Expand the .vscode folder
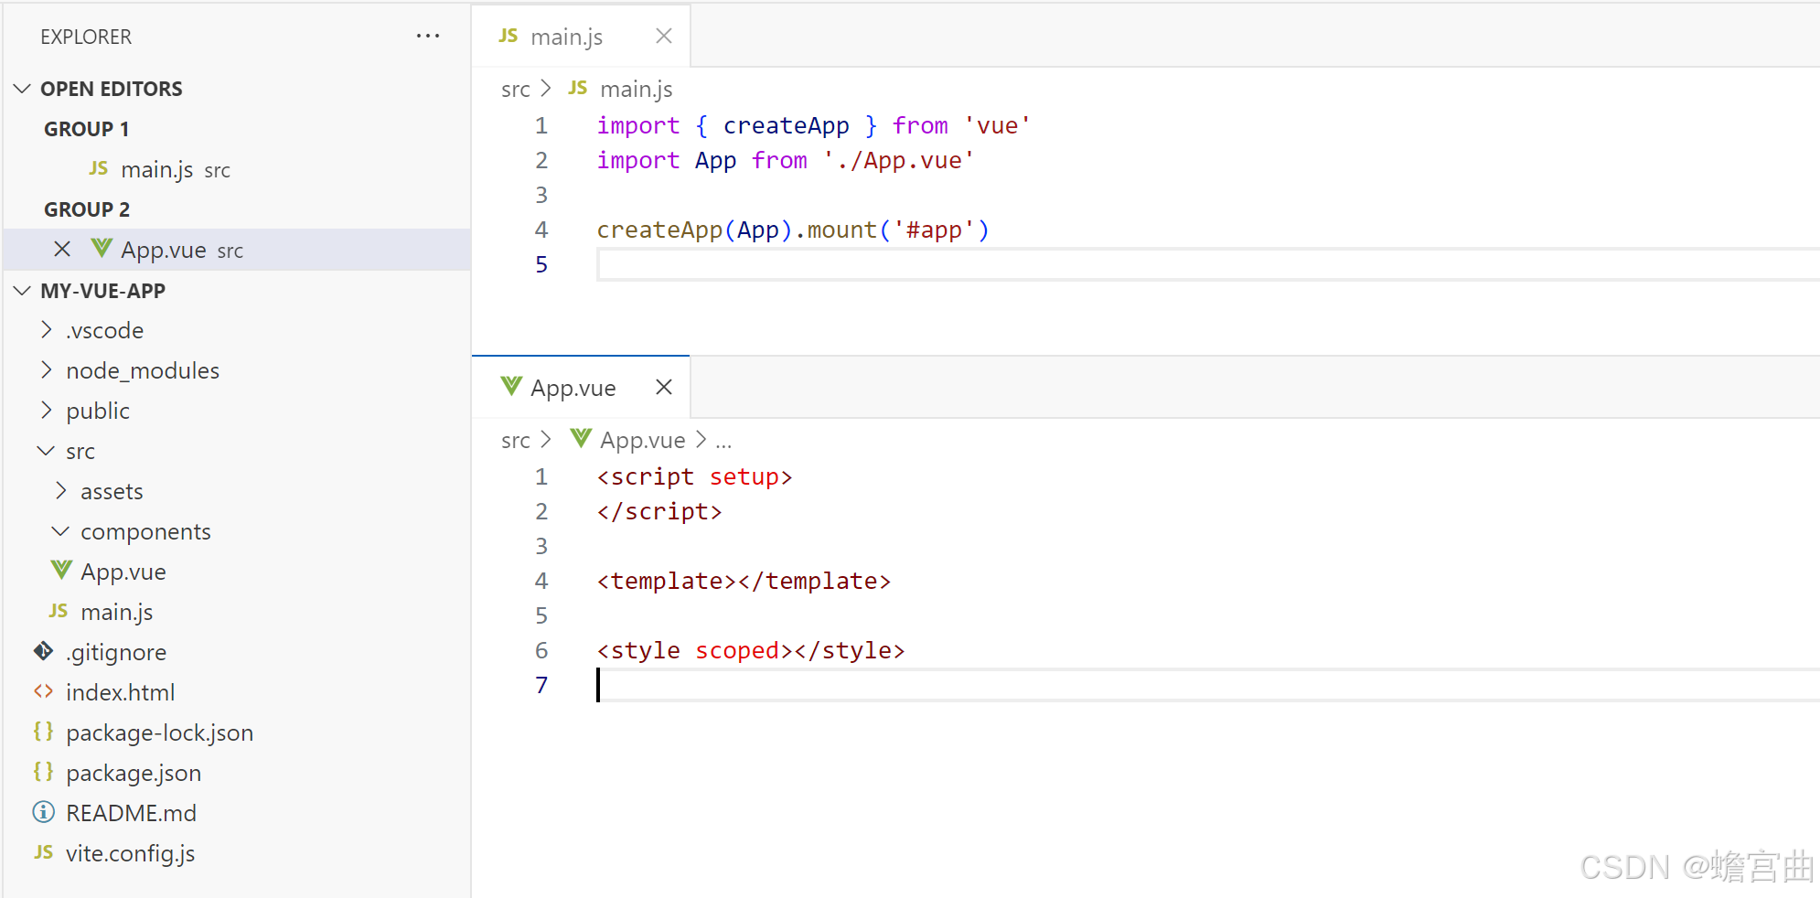 [x=47, y=330]
